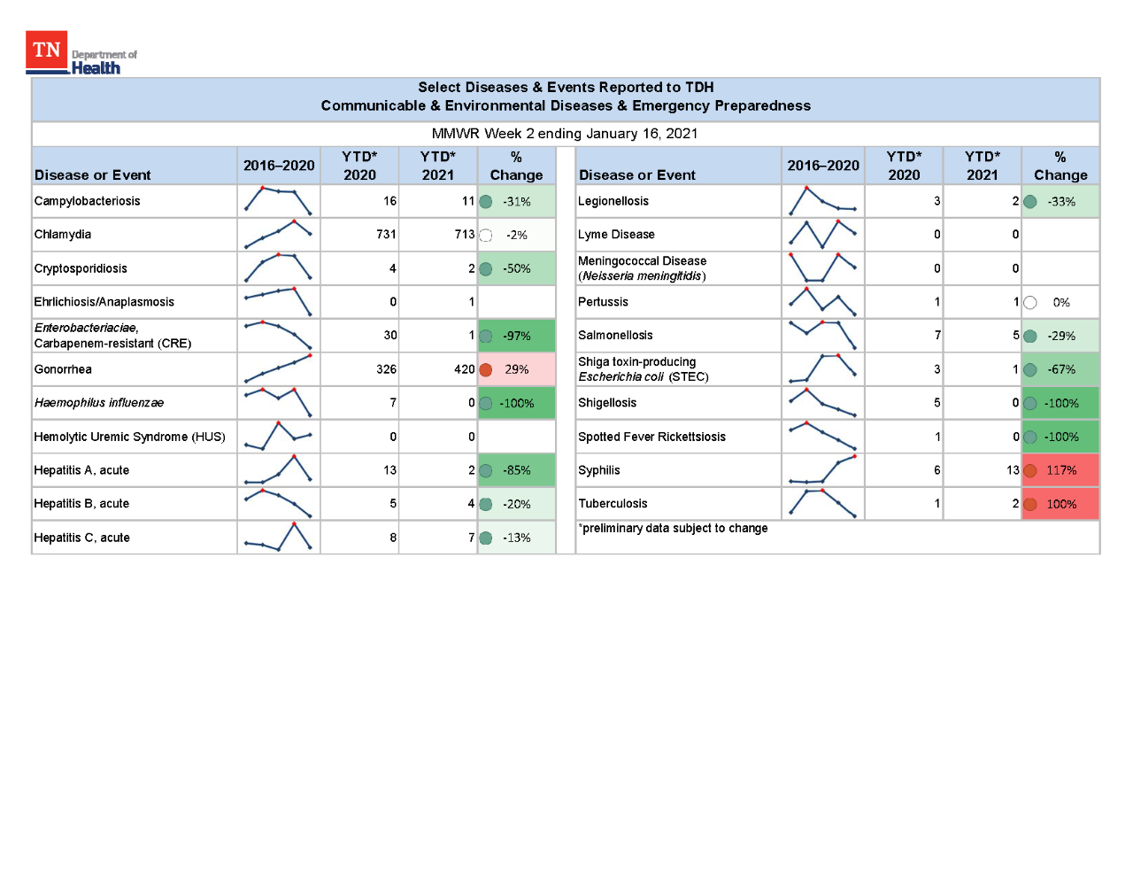Click the 'Select Diseases & Events Reported to TDH' title
This screenshot has height=875, width=1133.
point(566,87)
